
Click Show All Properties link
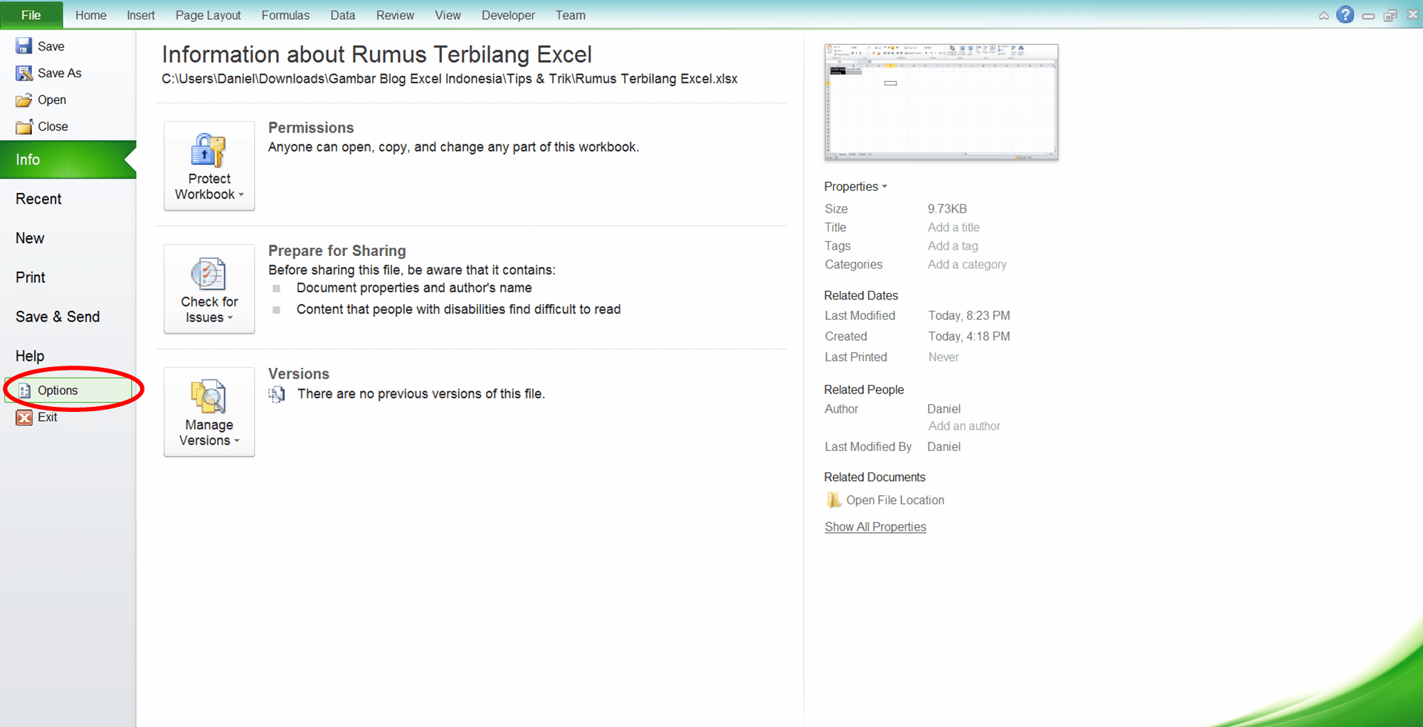(x=875, y=527)
